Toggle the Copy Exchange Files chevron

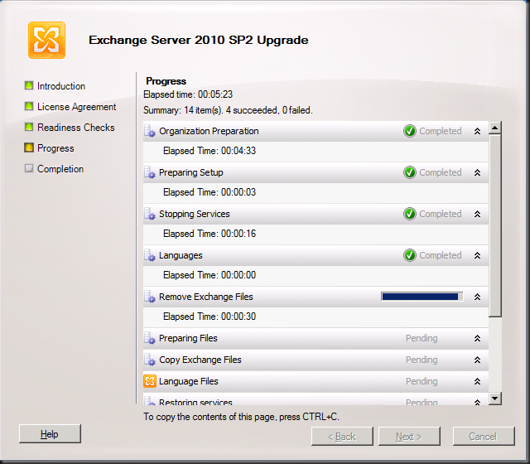pyautogui.click(x=477, y=360)
